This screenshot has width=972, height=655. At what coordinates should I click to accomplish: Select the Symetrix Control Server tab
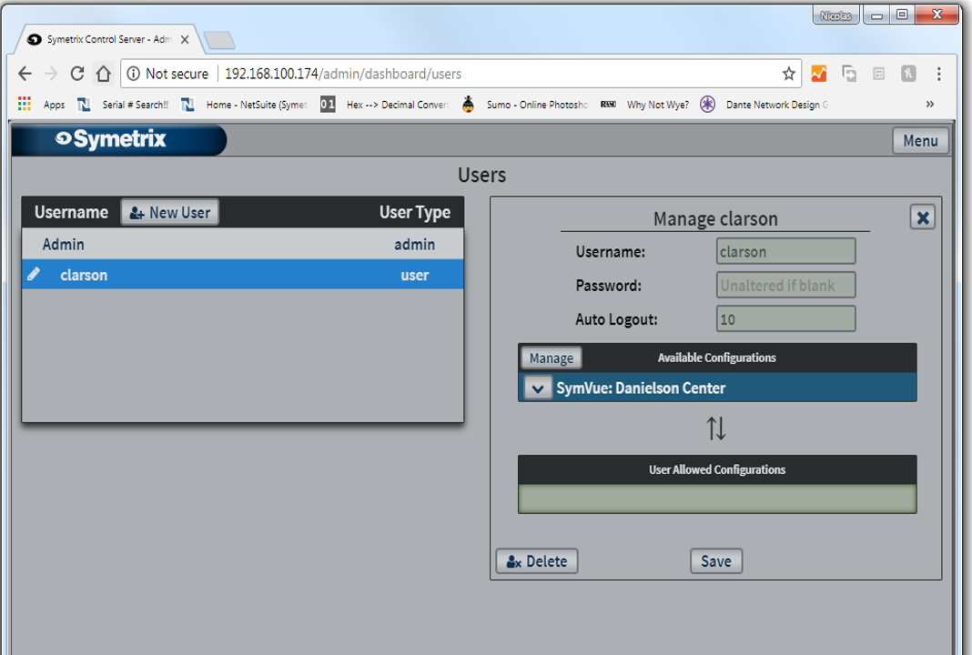click(x=109, y=39)
